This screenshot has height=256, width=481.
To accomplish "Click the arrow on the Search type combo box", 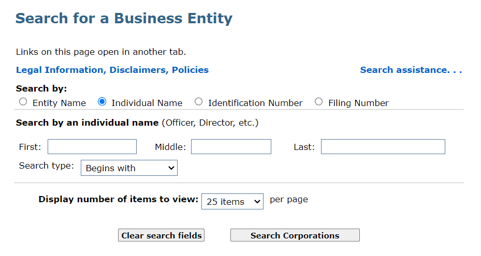I will pos(171,168).
